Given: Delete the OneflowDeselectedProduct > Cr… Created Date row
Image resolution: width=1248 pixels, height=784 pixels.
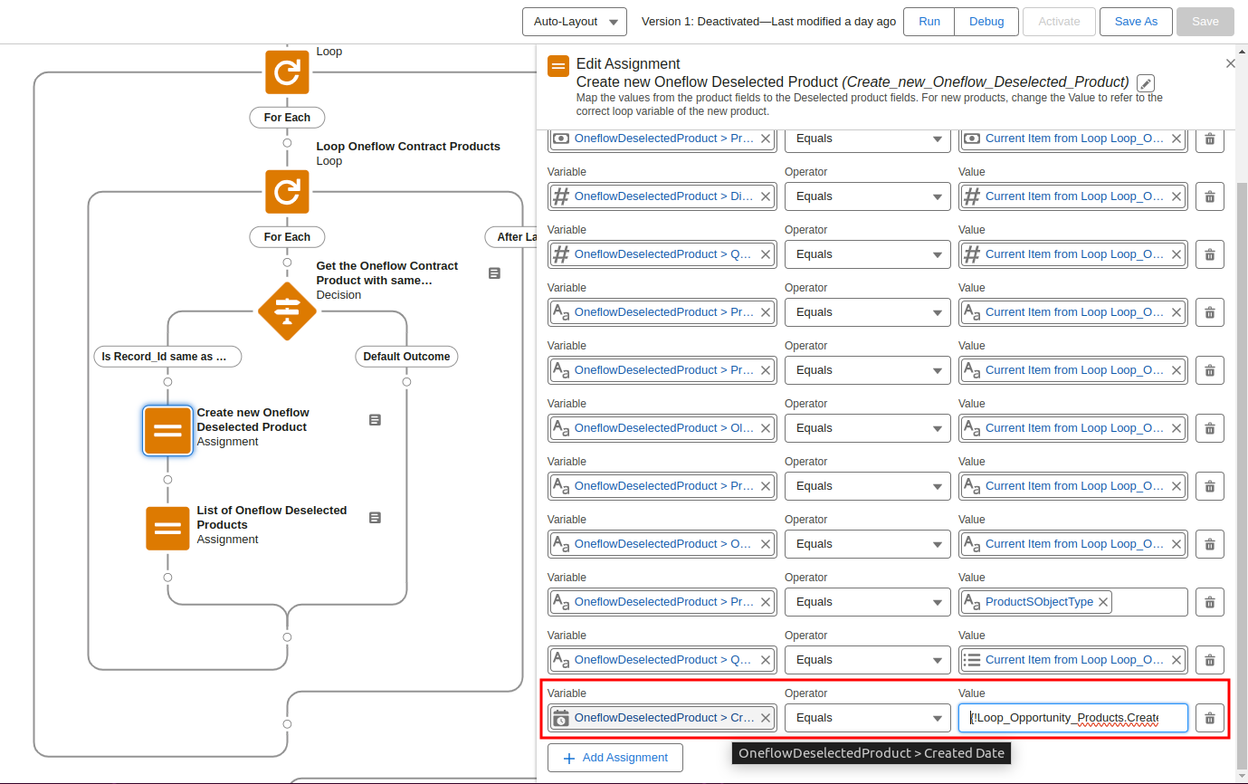Looking at the screenshot, I should click(x=1210, y=718).
